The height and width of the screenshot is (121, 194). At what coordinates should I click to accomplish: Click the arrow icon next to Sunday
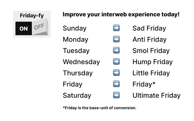pos(116,28)
